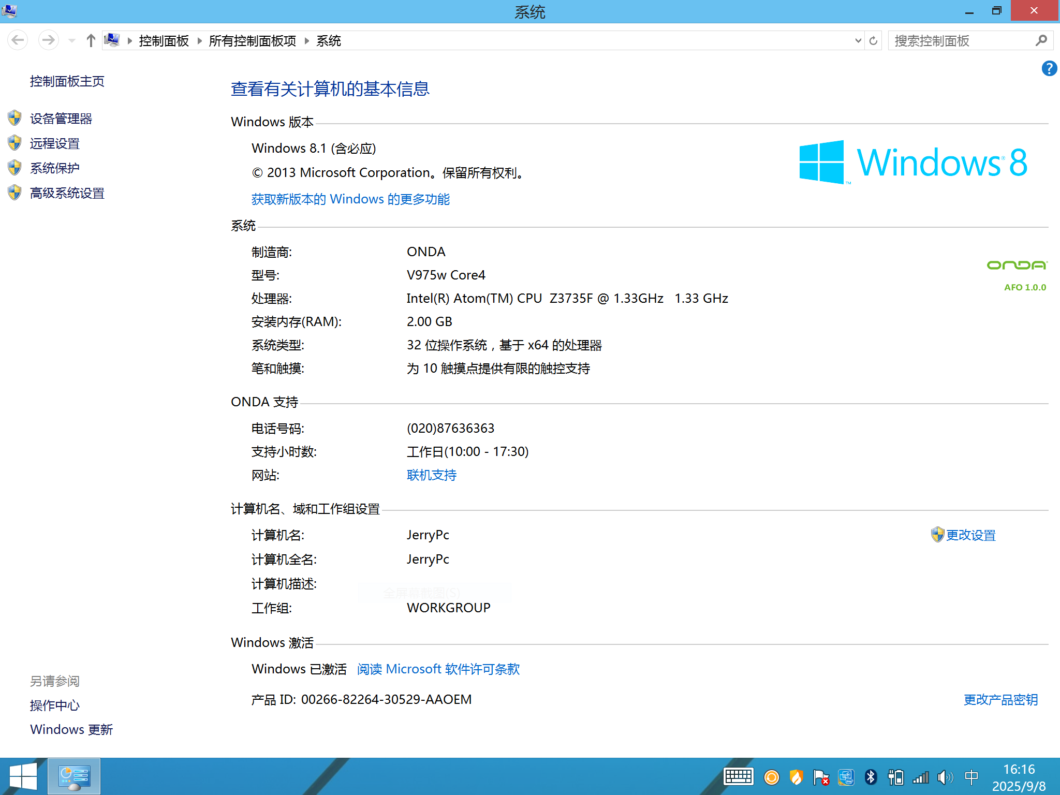Click battery power tray icon
The image size is (1060, 795).
coord(895,777)
